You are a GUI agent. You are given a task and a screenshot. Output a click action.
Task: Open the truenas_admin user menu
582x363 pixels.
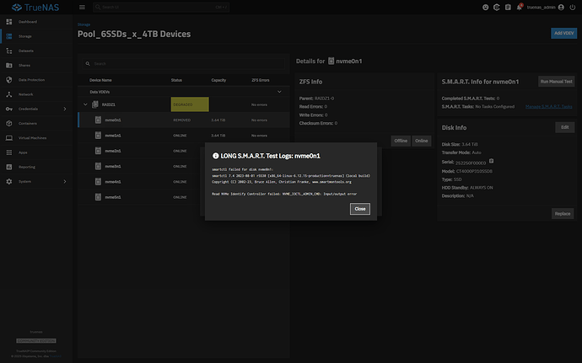pyautogui.click(x=546, y=7)
